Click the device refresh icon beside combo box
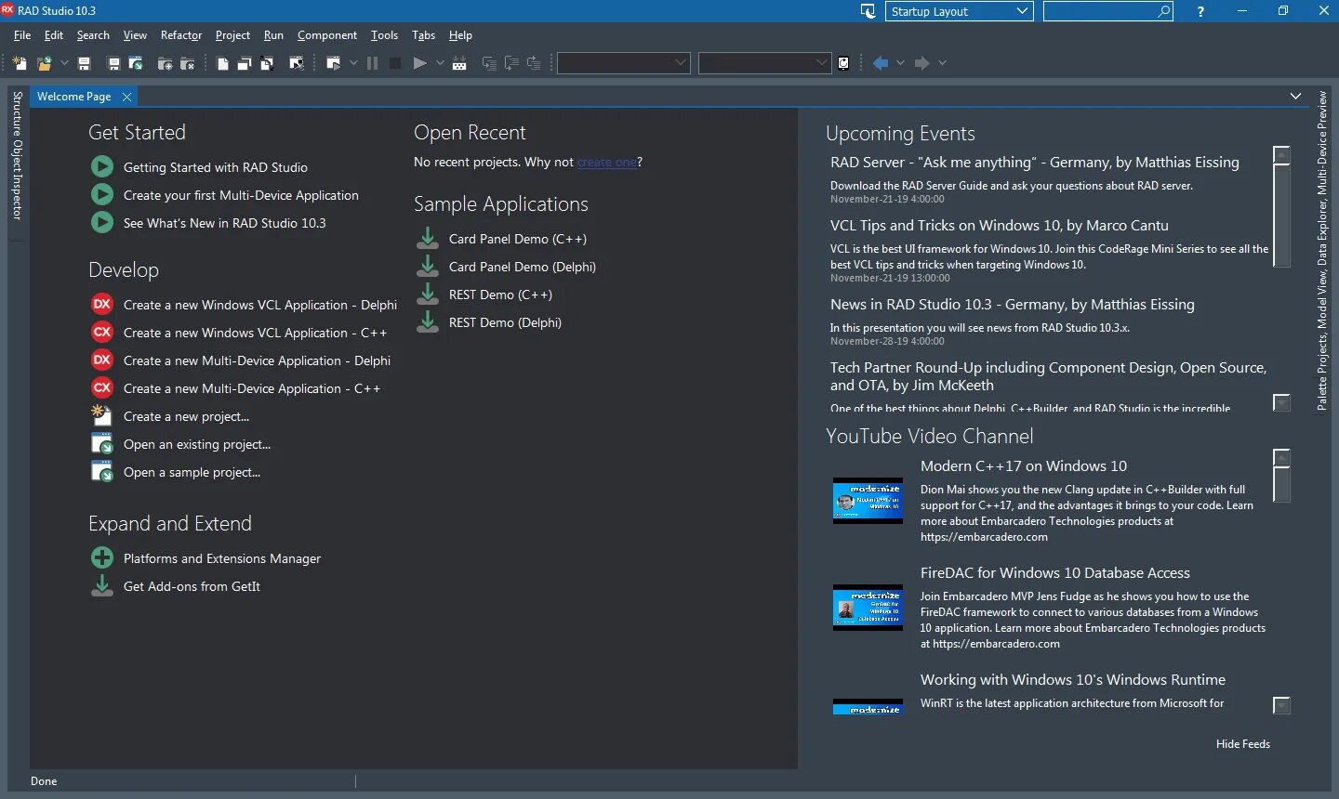 843,63
